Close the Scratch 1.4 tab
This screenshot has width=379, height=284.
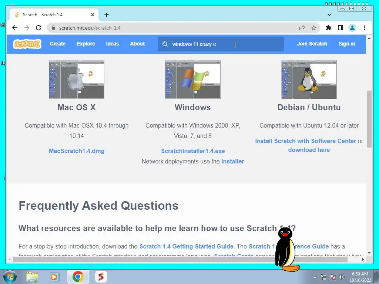(92, 15)
